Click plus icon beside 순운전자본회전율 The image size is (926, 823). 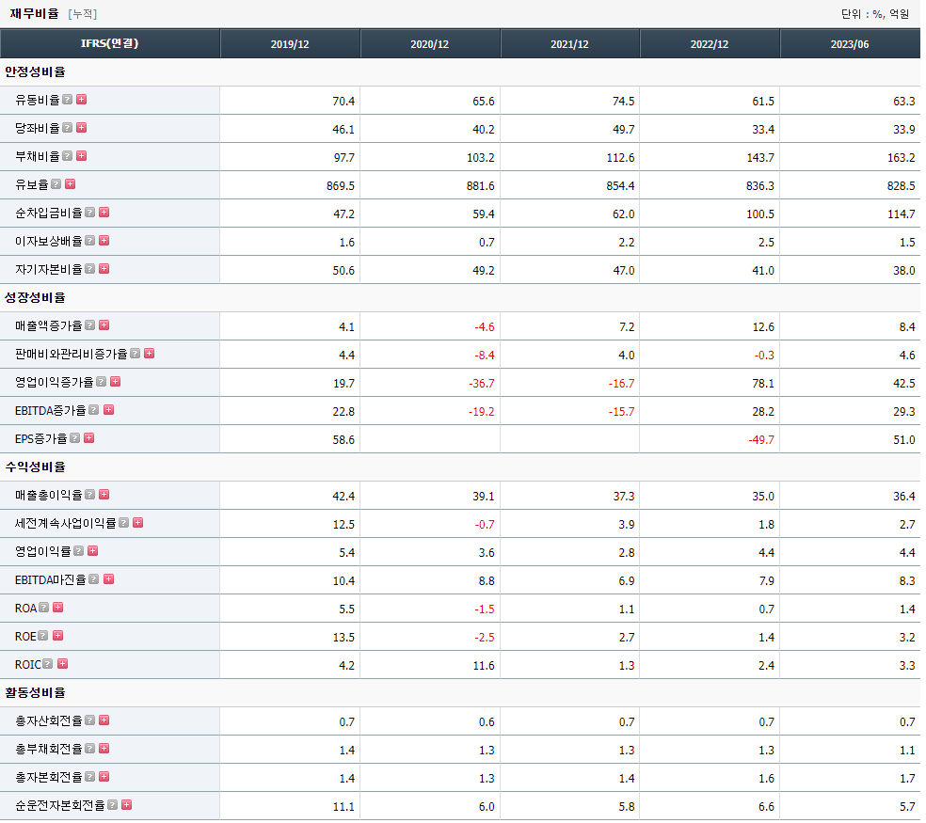126,805
